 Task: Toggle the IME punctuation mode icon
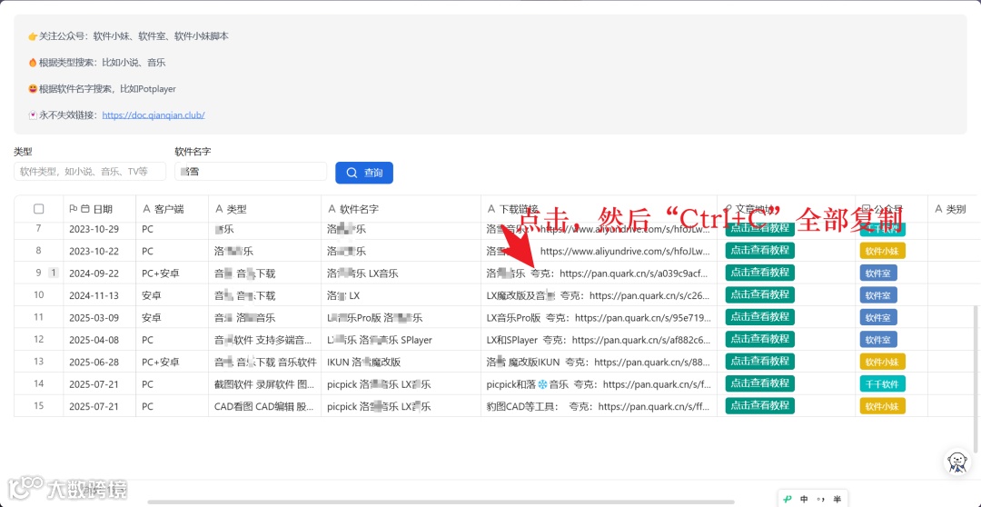[x=820, y=499]
